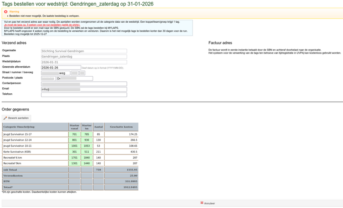Select the Order gegevens heading
The height and width of the screenshot is (208, 343).
pyautogui.click(x=15, y=109)
